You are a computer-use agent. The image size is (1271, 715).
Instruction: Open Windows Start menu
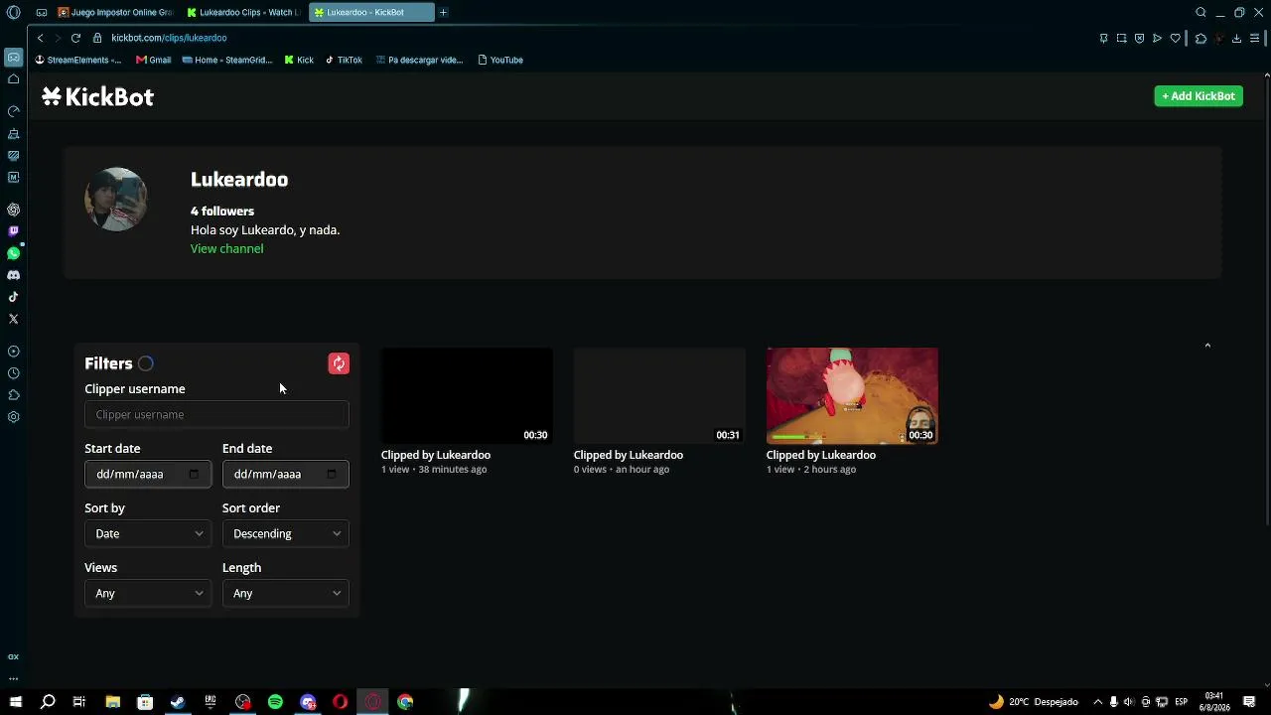click(x=15, y=702)
